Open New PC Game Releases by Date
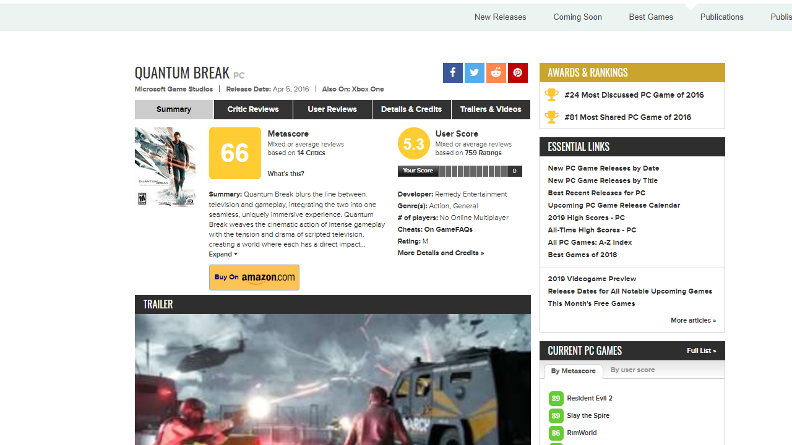Image resolution: width=792 pixels, height=445 pixels. tap(603, 168)
